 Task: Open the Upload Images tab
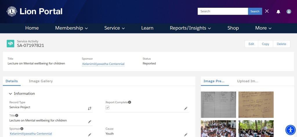pos(247,81)
